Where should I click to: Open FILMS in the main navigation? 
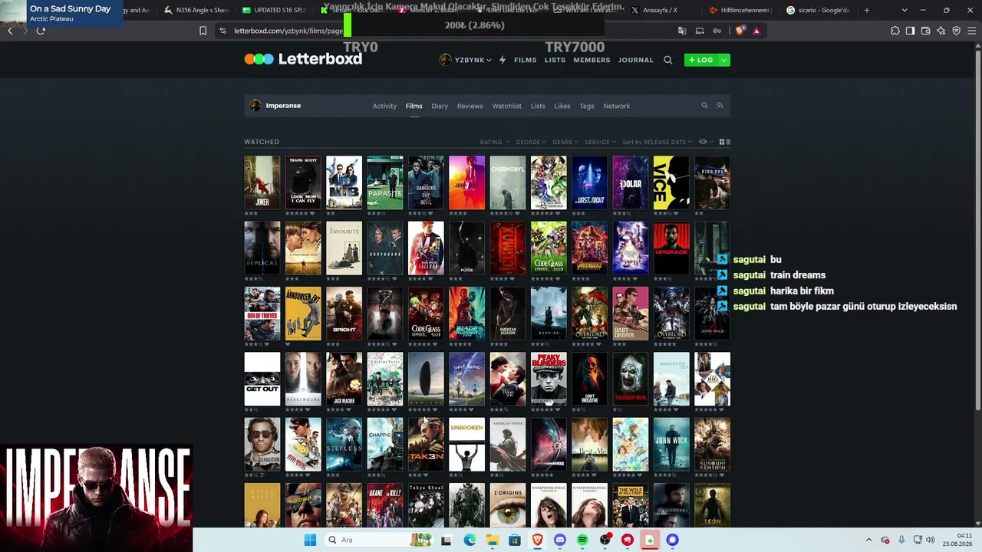pos(526,60)
